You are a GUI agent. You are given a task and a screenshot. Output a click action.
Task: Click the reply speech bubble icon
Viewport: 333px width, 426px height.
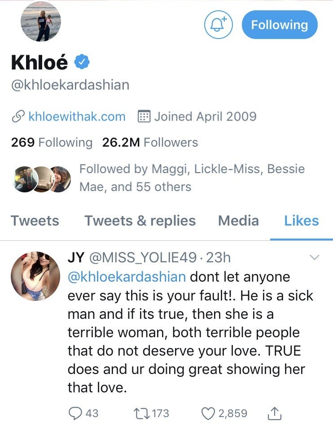click(76, 413)
